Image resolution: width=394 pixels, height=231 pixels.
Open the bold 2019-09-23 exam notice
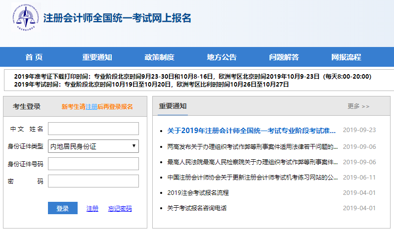pos(252,131)
